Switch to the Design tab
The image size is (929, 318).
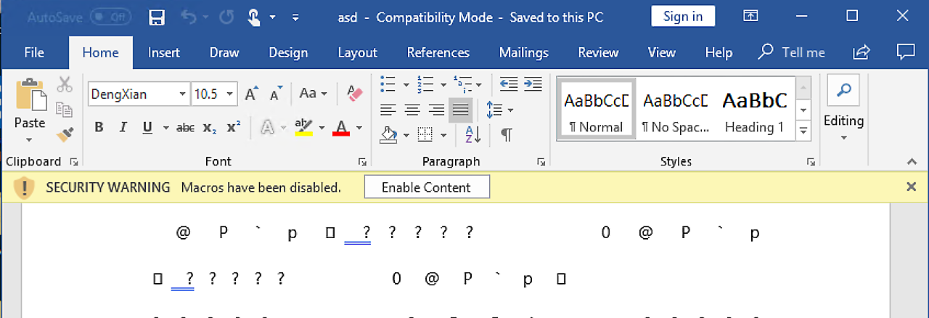288,52
